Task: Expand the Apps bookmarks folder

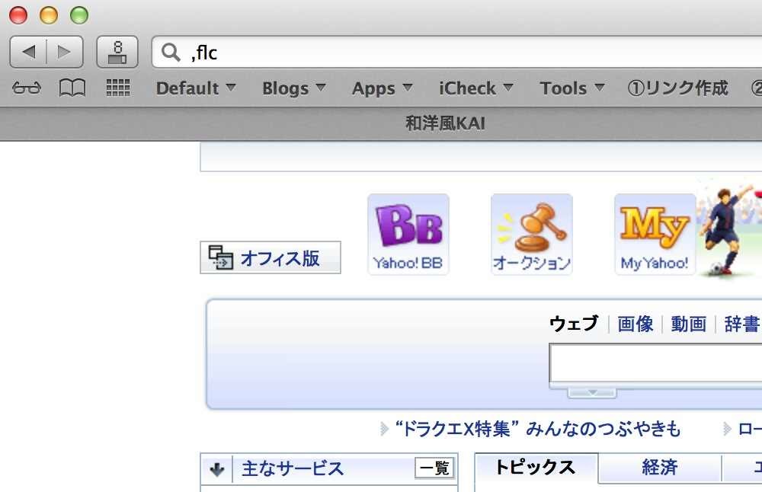Action: tap(383, 88)
